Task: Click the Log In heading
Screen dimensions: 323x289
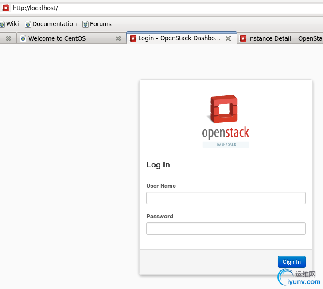Action: pos(158,165)
